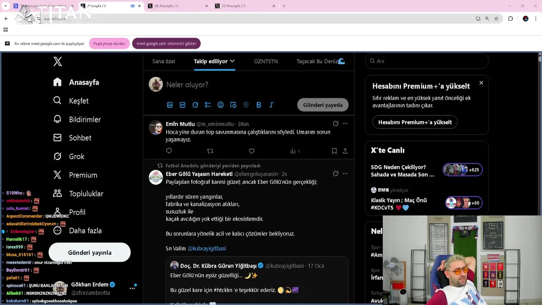Viewport: 542px width, 305px height.
Task: Open the emoji picker
Action: [x=221, y=105]
